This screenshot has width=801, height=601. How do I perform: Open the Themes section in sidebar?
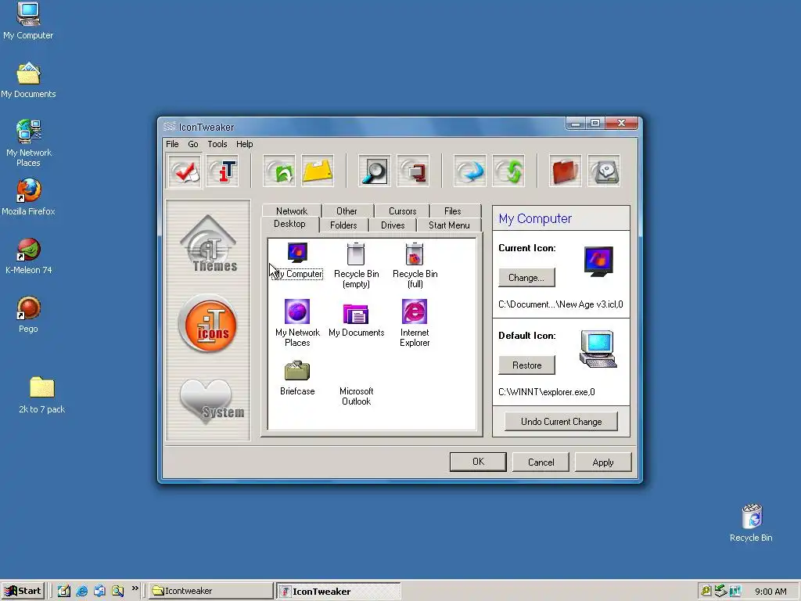(x=208, y=244)
